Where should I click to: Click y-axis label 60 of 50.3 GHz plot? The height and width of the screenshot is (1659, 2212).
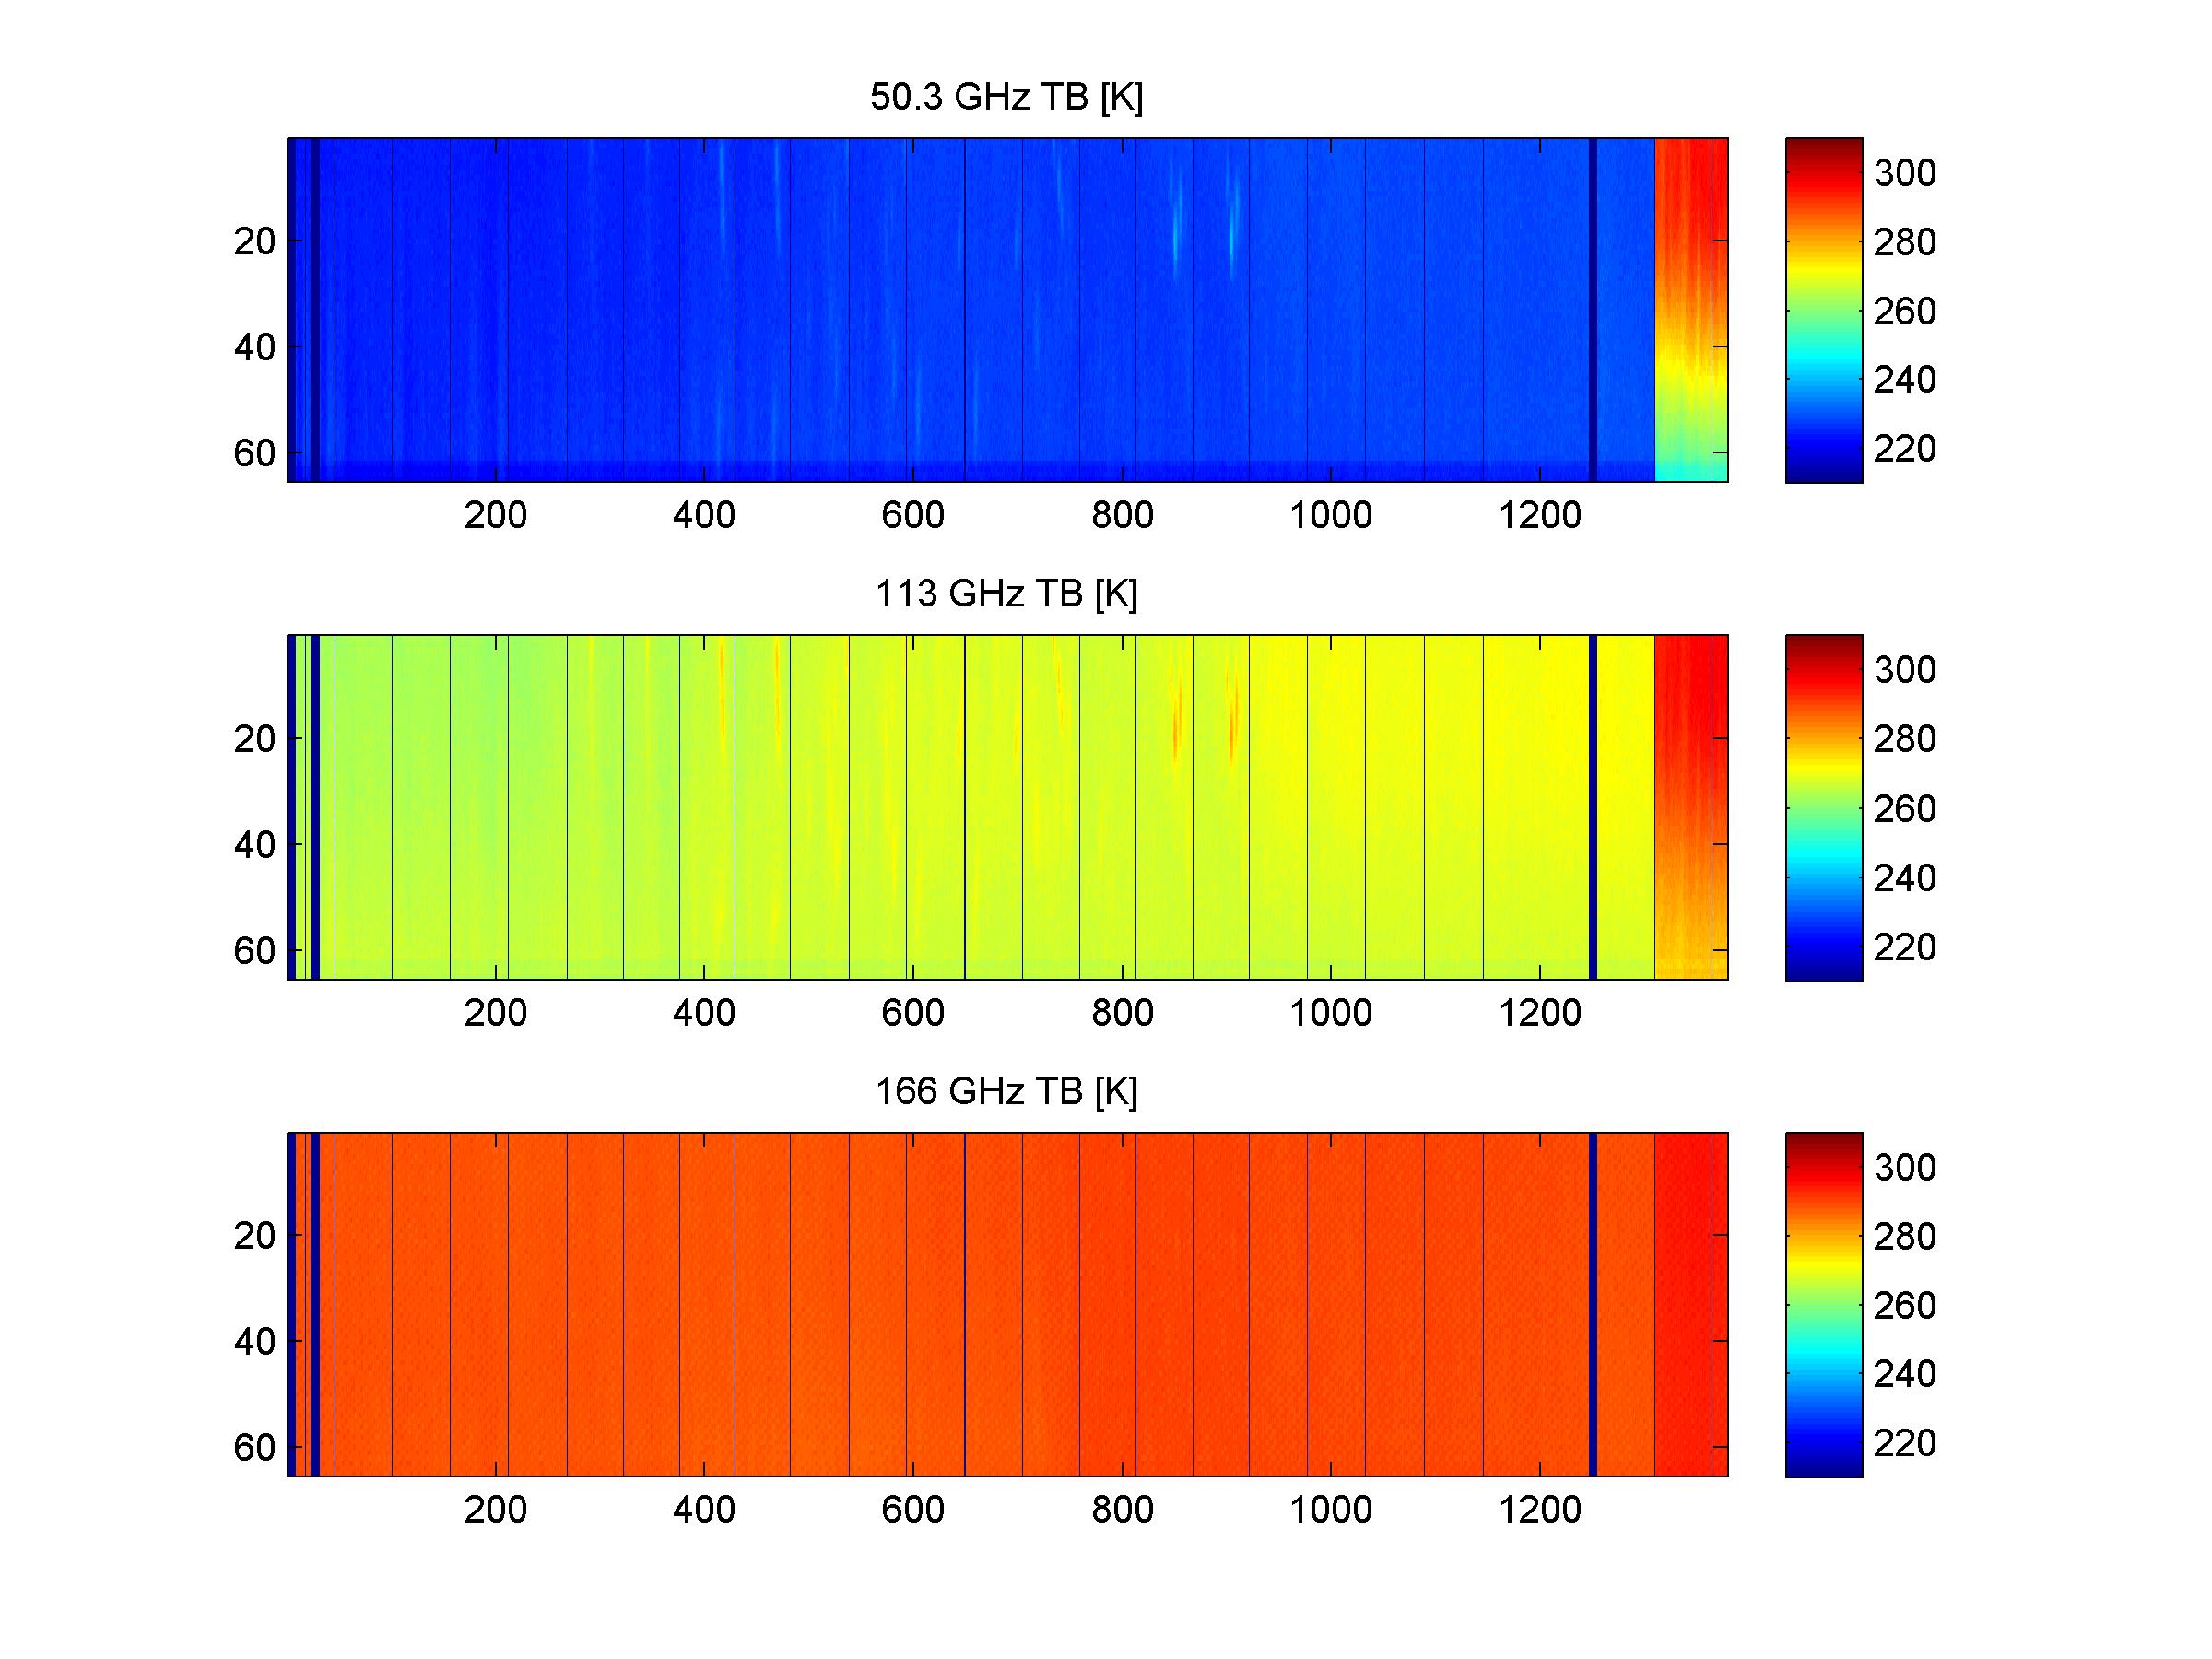(254, 454)
